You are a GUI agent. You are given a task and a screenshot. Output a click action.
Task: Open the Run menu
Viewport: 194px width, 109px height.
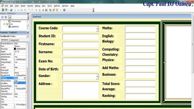pos(44,6)
